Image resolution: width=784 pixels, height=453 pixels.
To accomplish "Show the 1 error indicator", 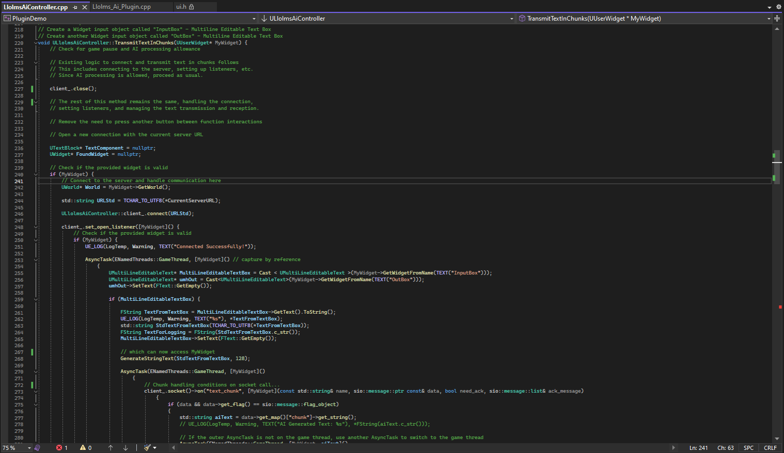I will coord(62,448).
